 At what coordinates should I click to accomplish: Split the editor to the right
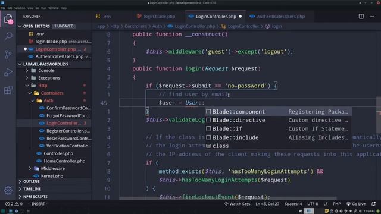(361, 17)
